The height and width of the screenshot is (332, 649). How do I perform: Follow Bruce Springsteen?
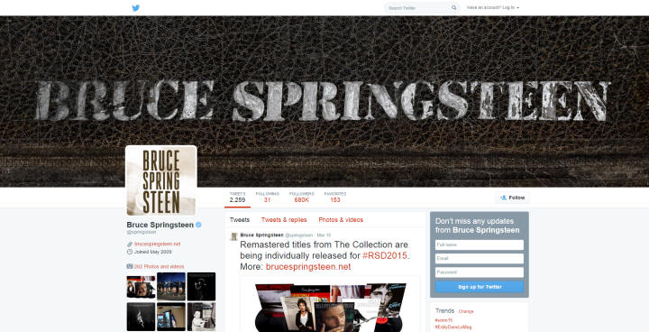[512, 198]
